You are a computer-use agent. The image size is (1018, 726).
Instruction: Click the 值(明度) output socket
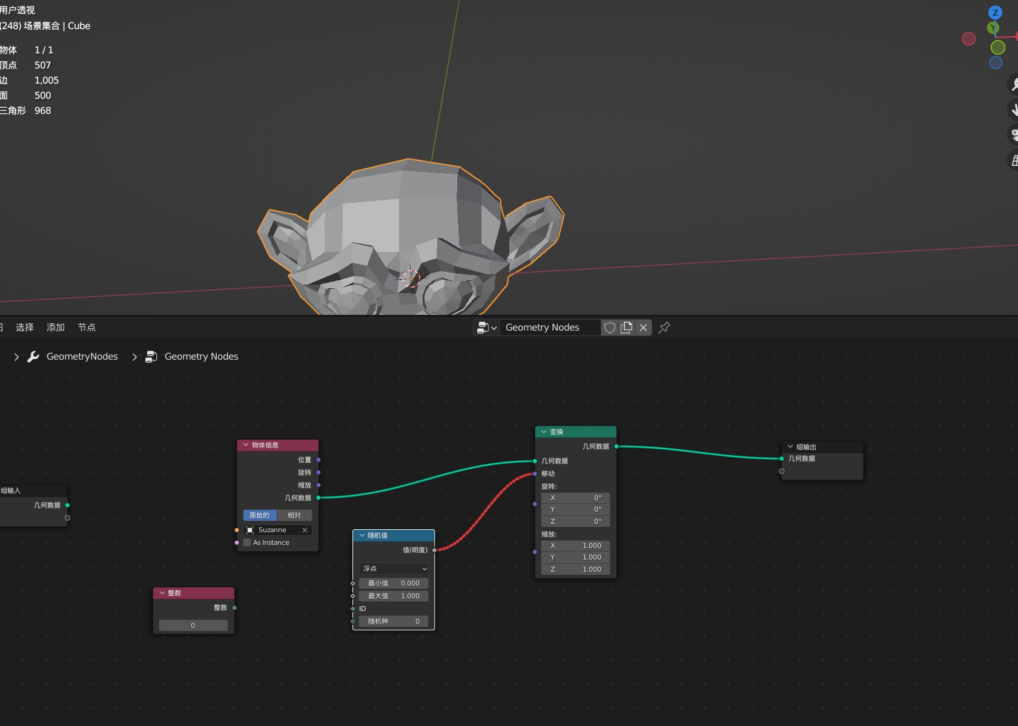(435, 550)
